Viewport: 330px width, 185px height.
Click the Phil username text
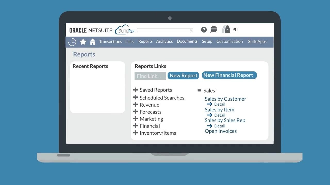pos(236,30)
